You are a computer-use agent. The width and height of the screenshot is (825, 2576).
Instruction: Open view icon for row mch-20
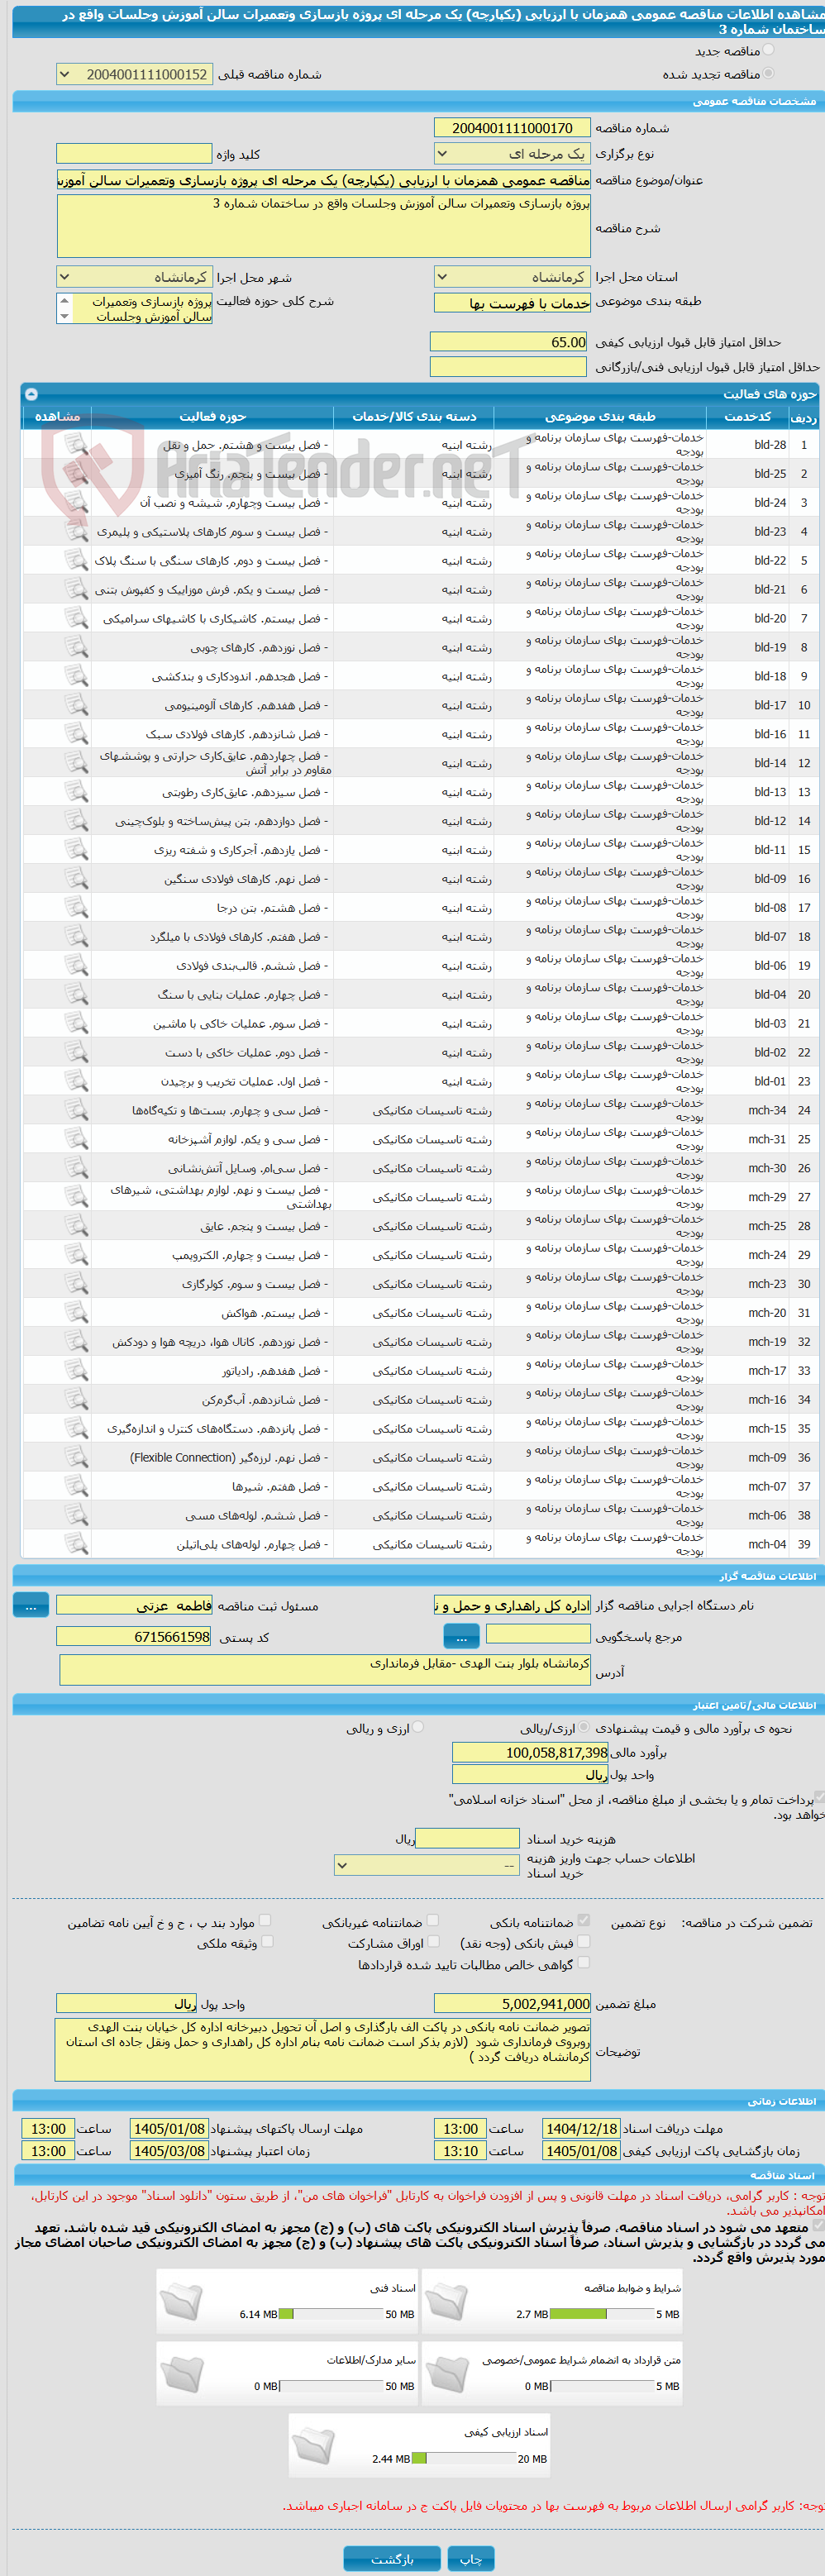coord(76,1313)
